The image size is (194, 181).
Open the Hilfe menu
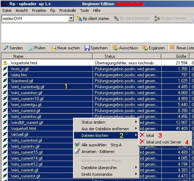(96, 11)
